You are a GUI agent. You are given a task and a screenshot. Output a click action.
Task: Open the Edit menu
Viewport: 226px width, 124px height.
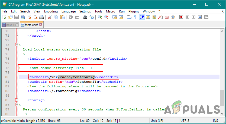14,11
